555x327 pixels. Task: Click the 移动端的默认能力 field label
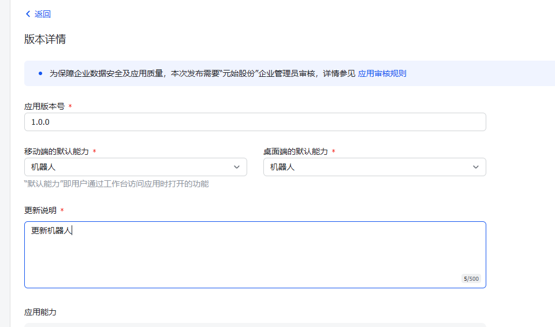click(57, 151)
